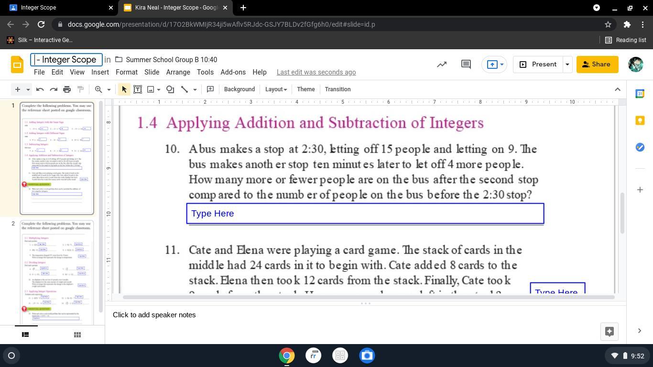Click the vertical scrollbar of slide canvas
Viewport: 653px width, 367px height.
[622, 213]
